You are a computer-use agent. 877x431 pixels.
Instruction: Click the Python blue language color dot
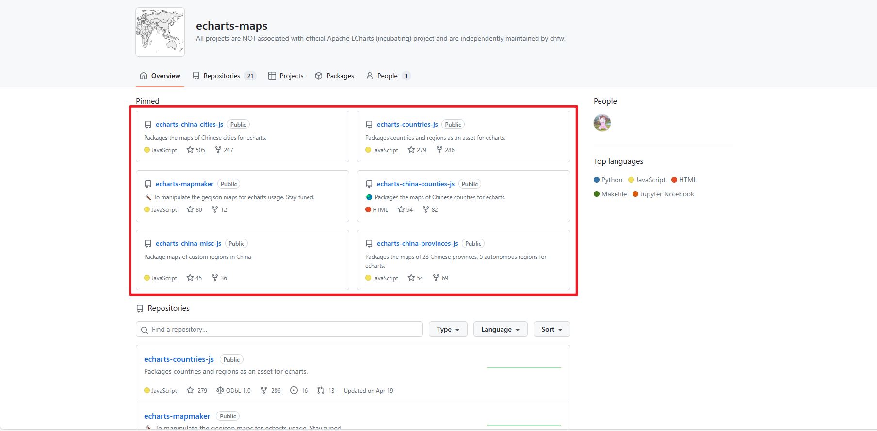tap(597, 180)
